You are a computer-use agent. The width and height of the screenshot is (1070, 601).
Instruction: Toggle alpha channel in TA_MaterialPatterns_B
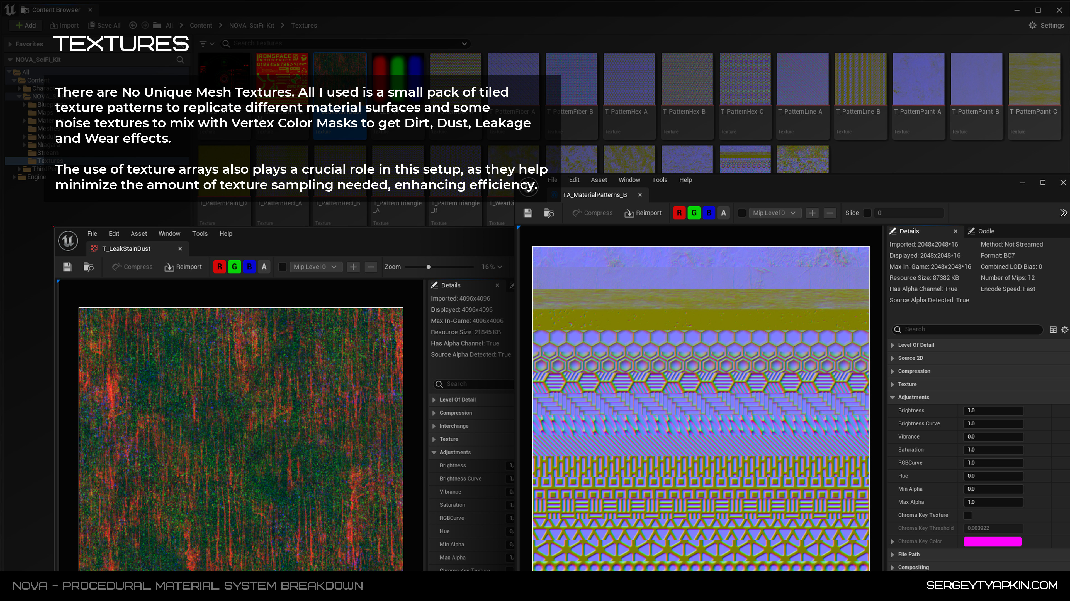(x=724, y=213)
